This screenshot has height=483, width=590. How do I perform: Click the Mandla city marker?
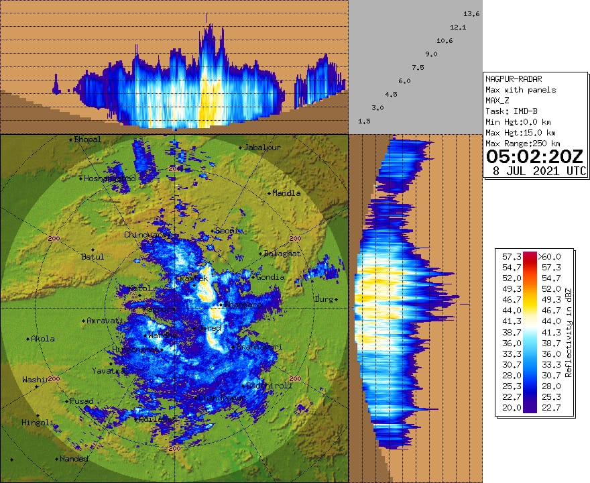pyautogui.click(x=270, y=193)
